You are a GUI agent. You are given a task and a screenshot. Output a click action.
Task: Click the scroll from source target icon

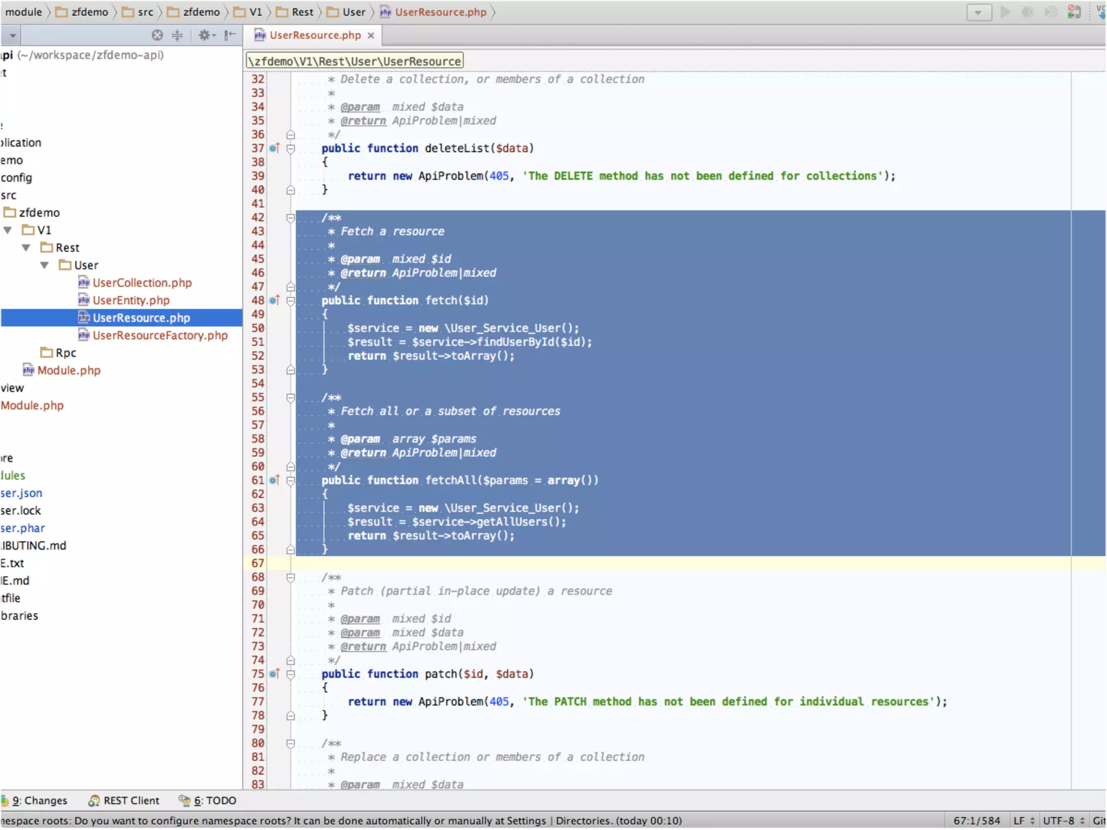coord(157,35)
